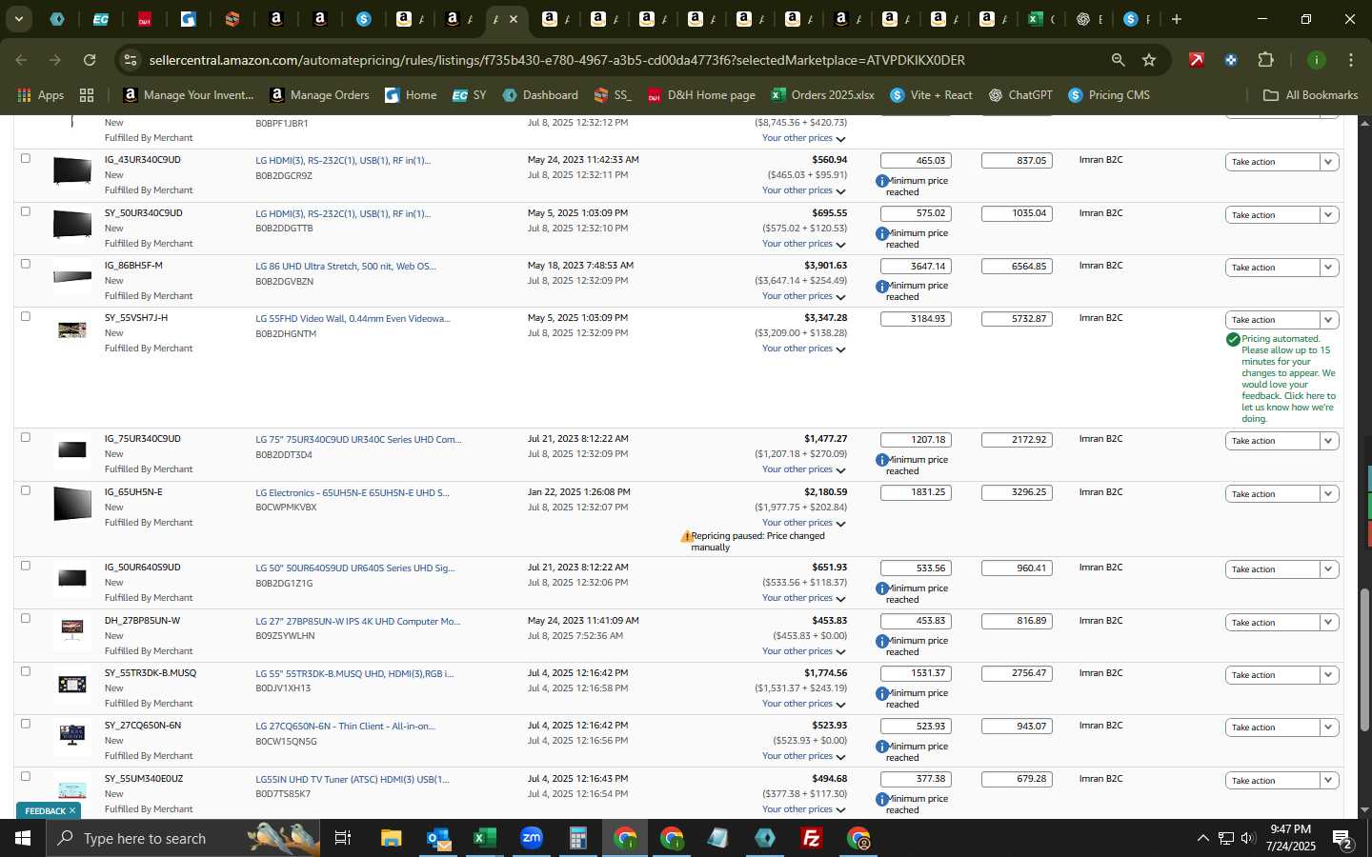The width and height of the screenshot is (1372, 857).
Task: Open the Chrome profile avatar
Action: click(1316, 60)
